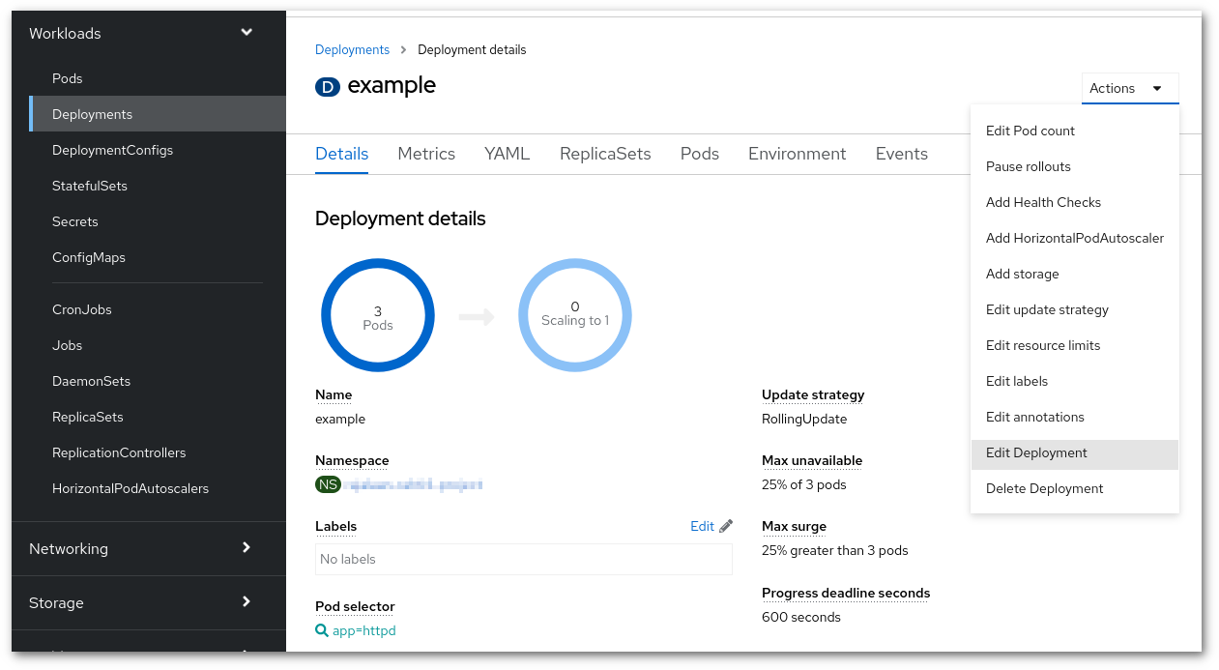1219x670 pixels.
Task: Choose Edit resource limits menu item
Action: (x=1075, y=345)
